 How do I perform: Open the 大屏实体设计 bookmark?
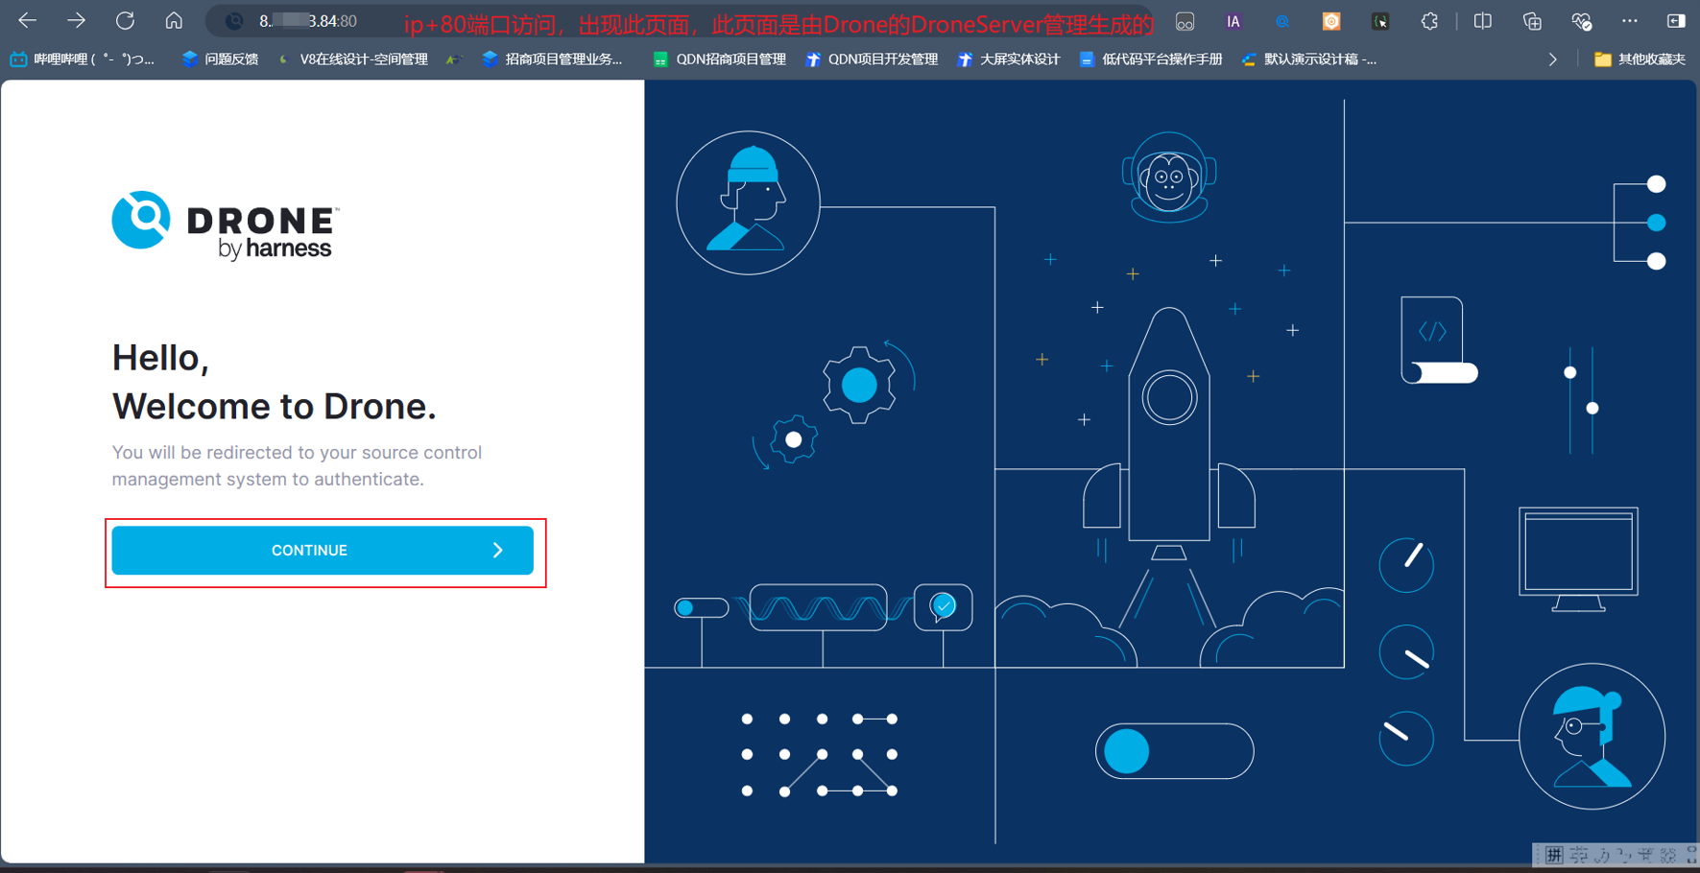[x=1009, y=59]
